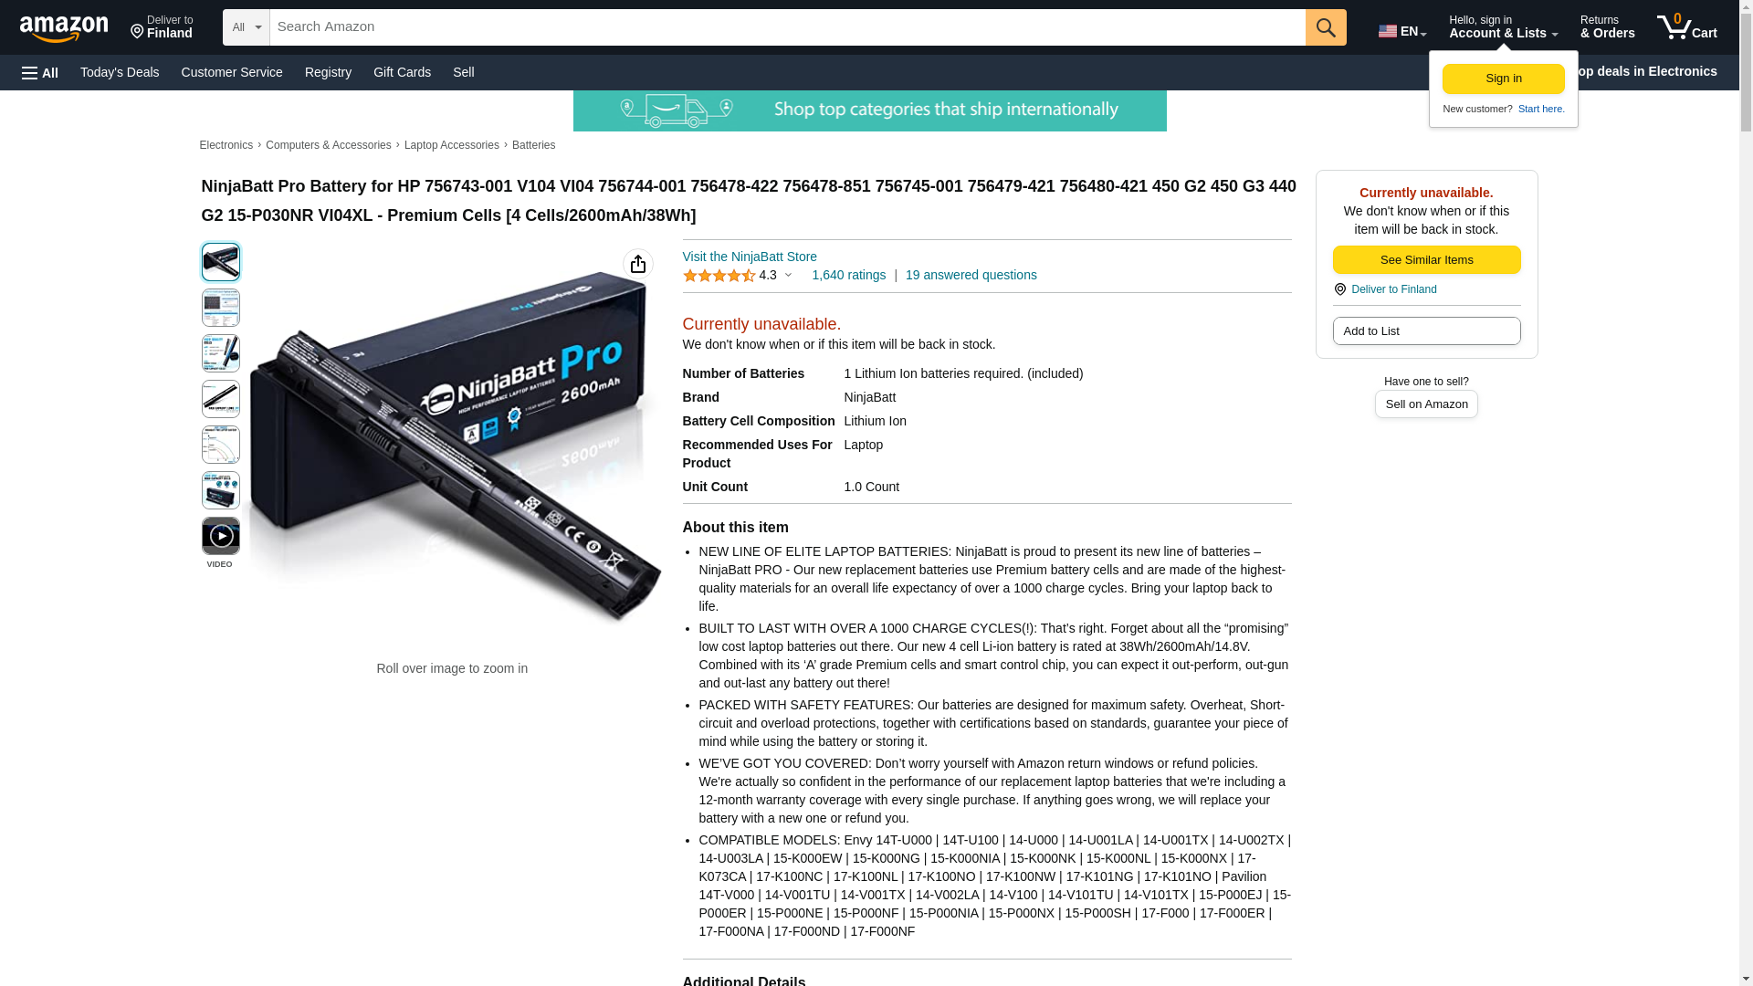Viewport: 1753px width, 986px height.
Task: Open the shopping cart icon
Action: (x=1686, y=27)
